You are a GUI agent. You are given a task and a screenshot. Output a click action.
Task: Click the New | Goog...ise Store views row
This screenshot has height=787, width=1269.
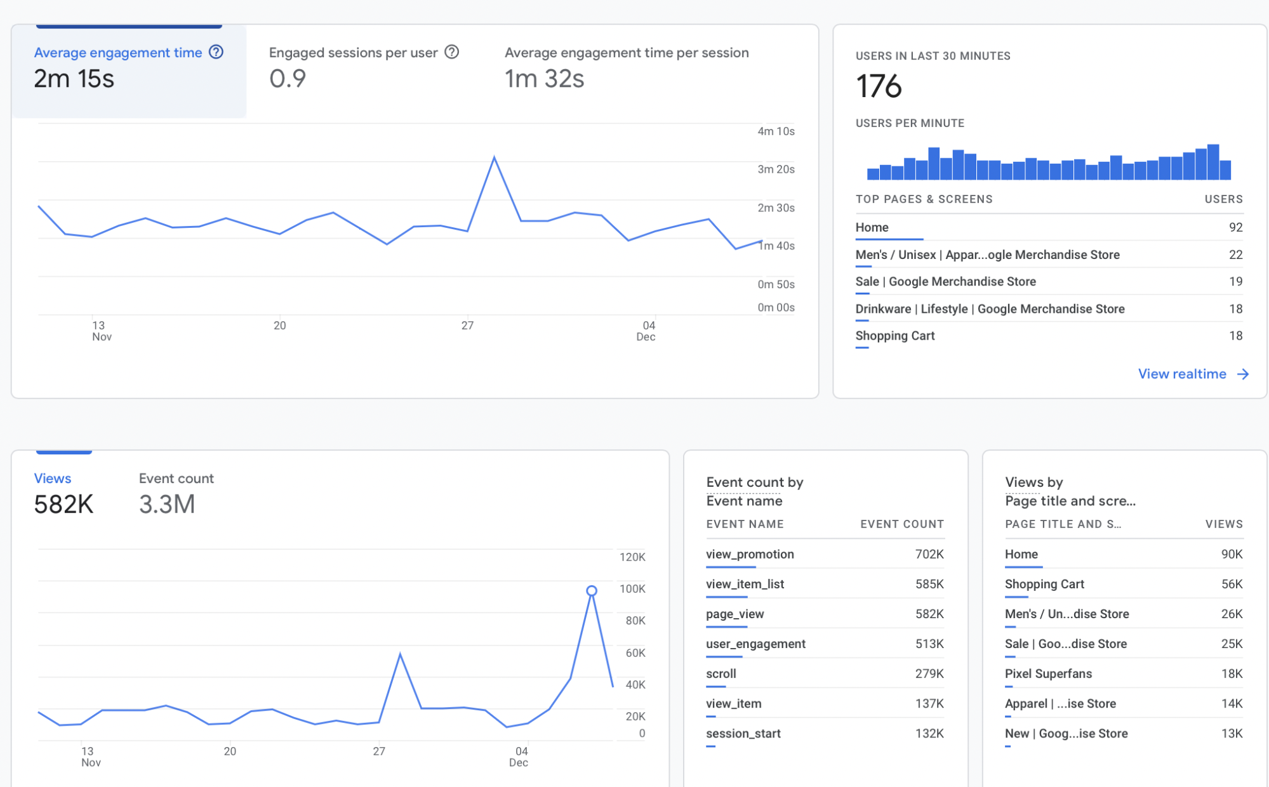coord(1124,733)
